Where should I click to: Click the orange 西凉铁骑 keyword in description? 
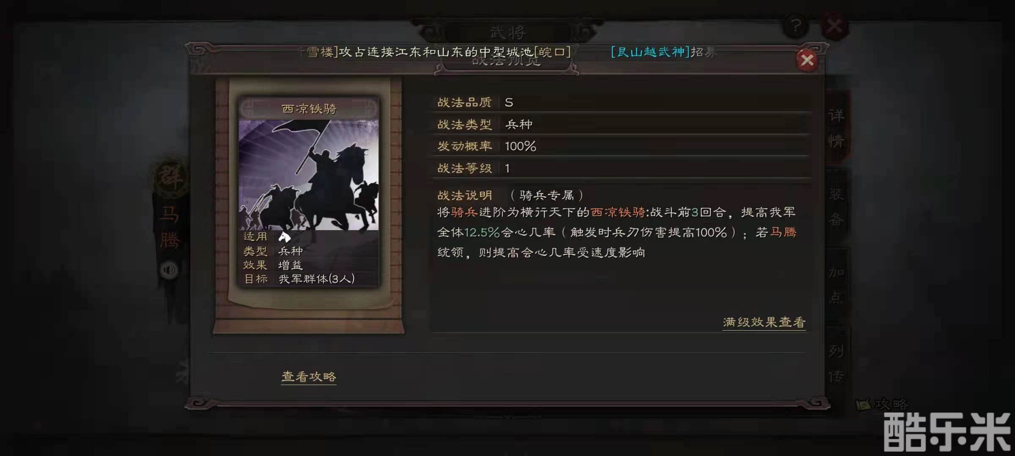click(x=618, y=212)
